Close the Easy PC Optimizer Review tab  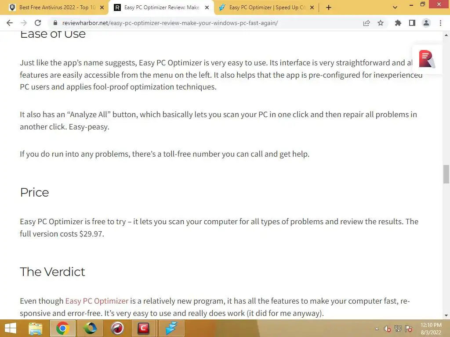point(207,8)
